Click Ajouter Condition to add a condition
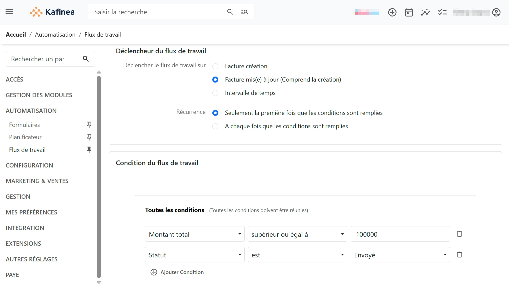Screen dimensions: 509x286 pos(177,272)
